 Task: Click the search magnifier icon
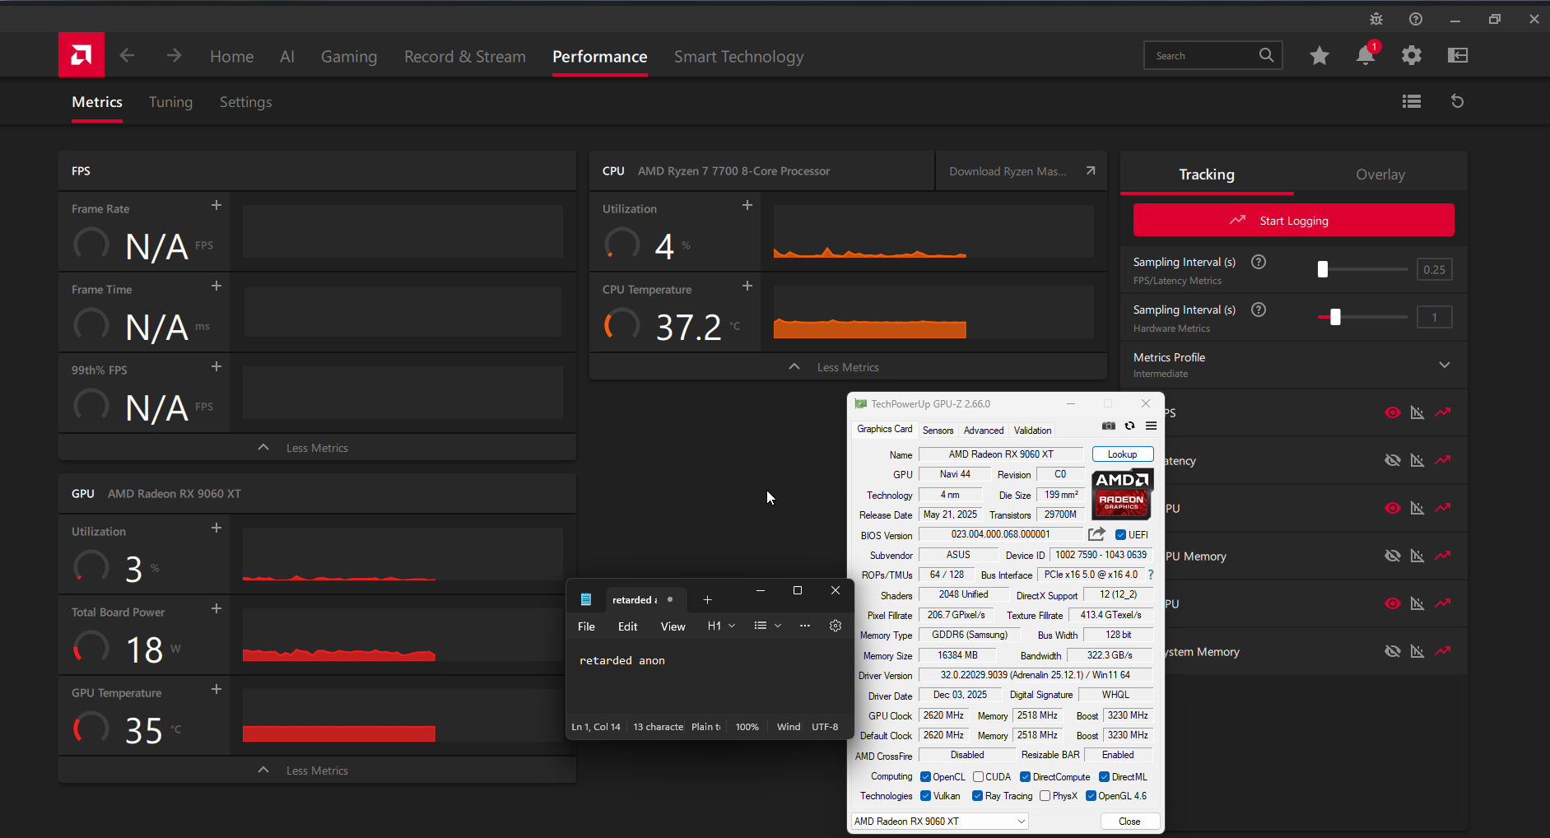click(1266, 55)
